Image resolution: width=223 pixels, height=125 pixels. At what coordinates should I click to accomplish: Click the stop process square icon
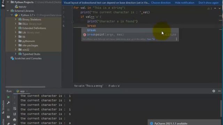pyautogui.click(x=8, y=110)
